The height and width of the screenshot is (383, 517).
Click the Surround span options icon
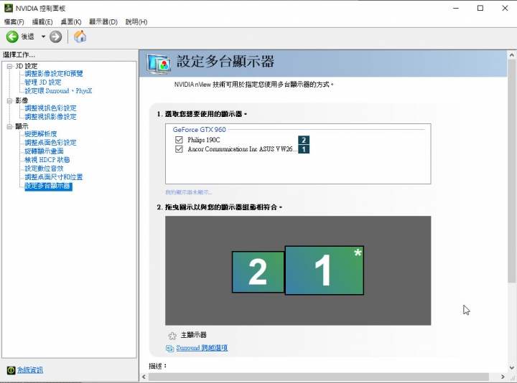(x=169, y=348)
